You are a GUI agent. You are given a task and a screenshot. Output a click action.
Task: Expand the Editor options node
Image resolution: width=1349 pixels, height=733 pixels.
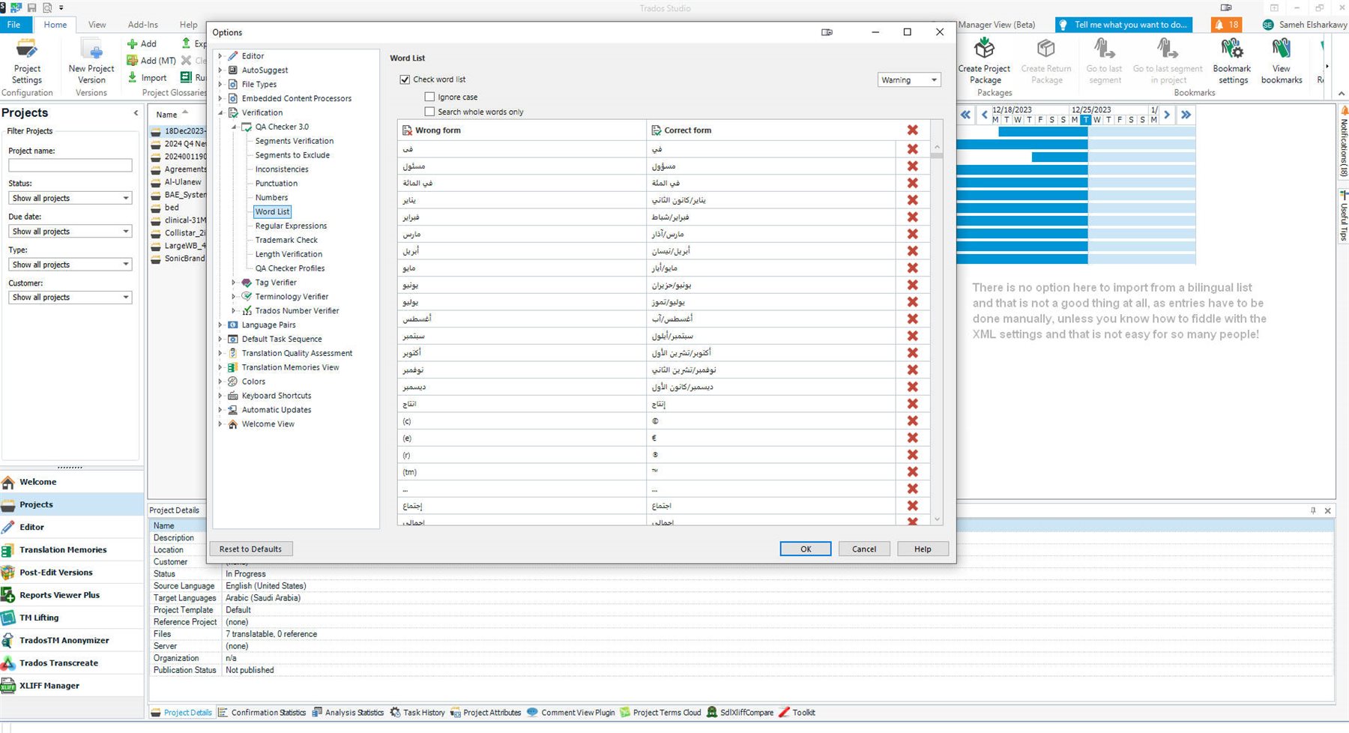coord(220,56)
